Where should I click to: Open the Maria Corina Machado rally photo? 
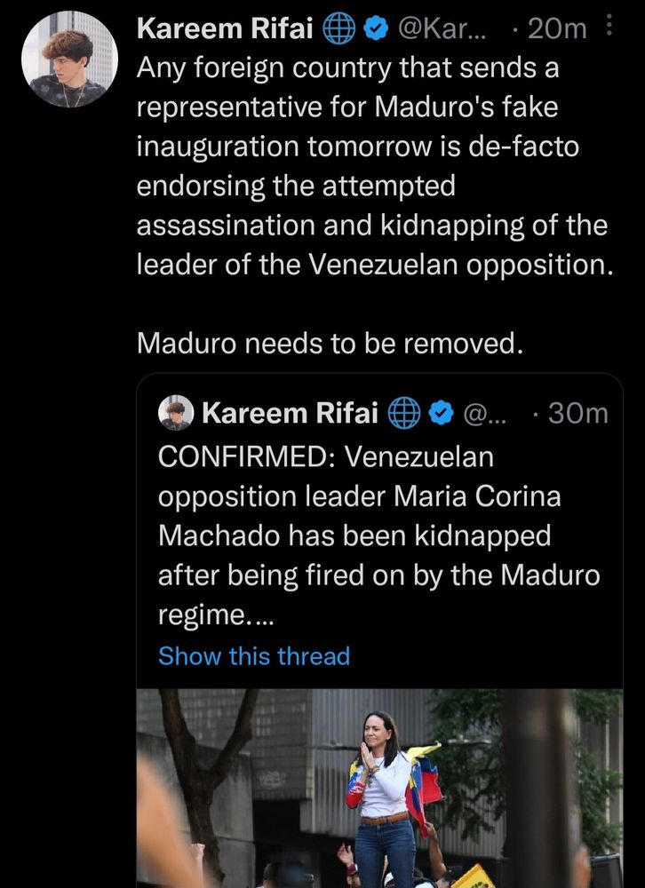tap(379, 789)
